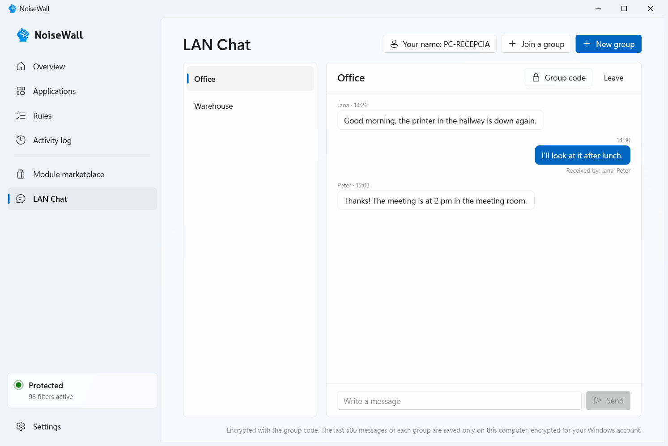Click the lock icon on Group code
668x446 pixels.
(536, 78)
